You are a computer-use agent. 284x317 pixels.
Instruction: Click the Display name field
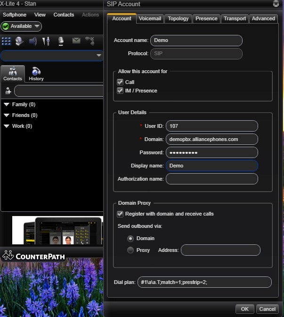[212, 166]
